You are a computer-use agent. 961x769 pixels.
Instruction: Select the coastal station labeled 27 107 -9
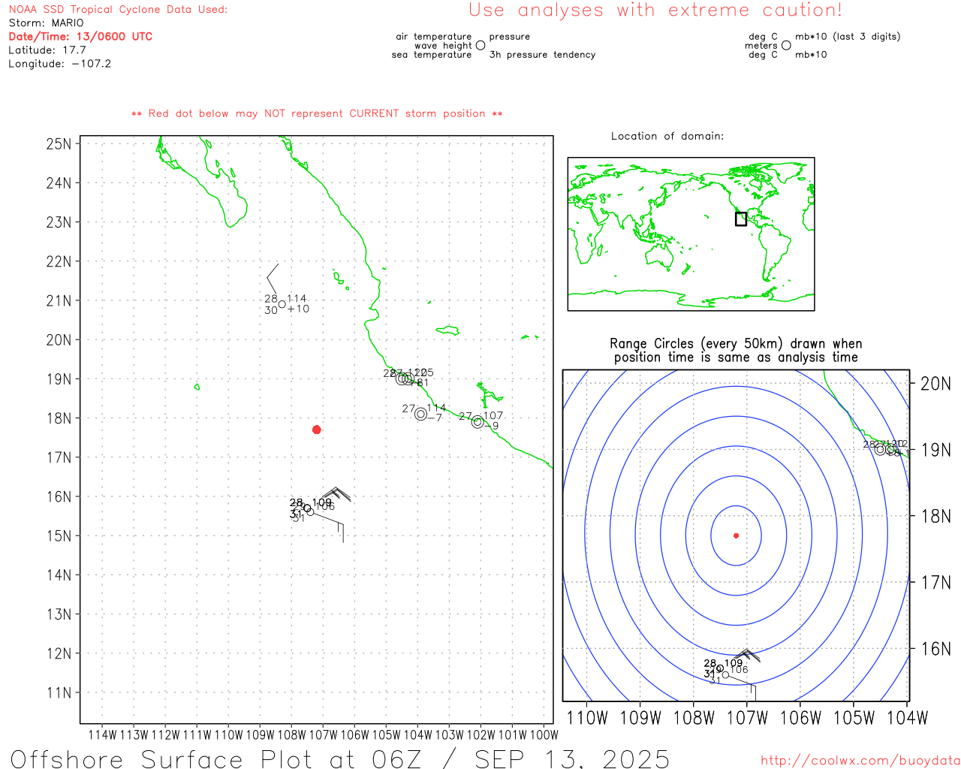477,422
